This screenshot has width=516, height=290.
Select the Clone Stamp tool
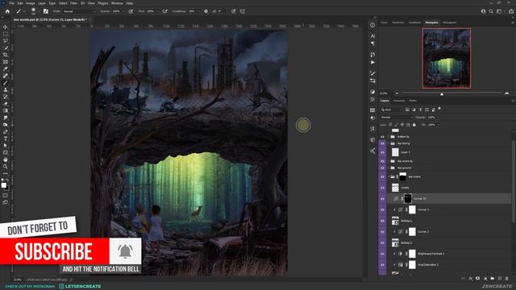(6, 89)
